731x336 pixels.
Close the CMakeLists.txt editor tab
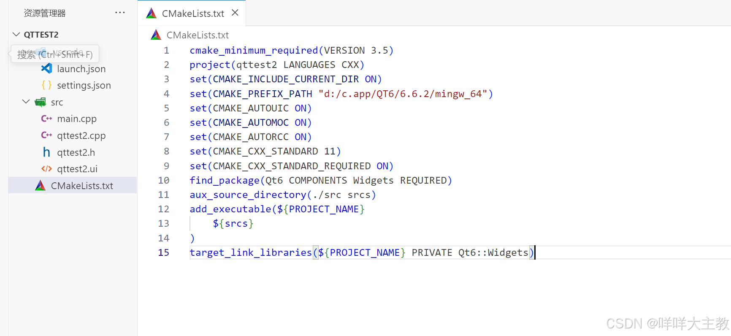(235, 13)
